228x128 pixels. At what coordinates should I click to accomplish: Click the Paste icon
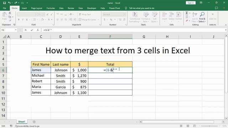[x=5, y=15]
